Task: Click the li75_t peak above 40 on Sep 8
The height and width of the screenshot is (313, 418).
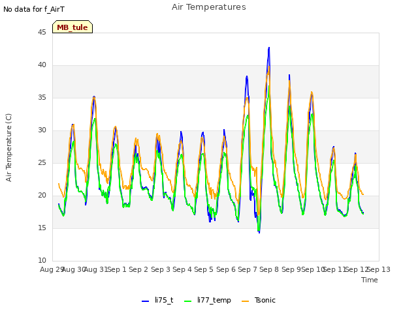Action: click(x=269, y=48)
